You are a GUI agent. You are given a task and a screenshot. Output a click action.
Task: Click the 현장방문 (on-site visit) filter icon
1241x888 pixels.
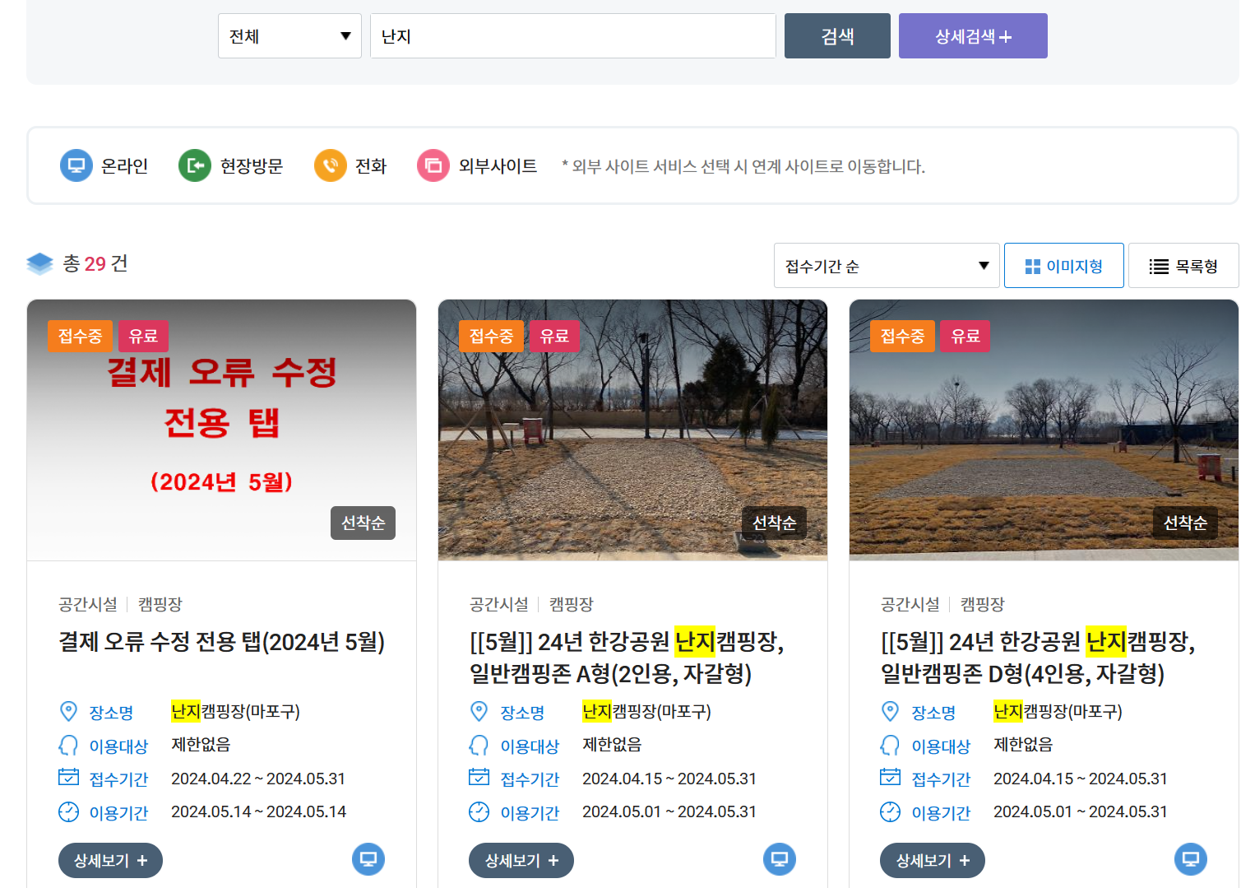[195, 165]
